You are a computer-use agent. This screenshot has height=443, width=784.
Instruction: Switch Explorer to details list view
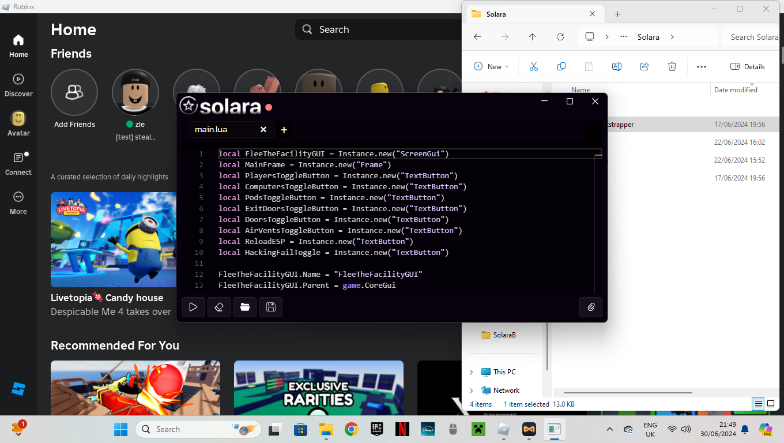coord(759,404)
